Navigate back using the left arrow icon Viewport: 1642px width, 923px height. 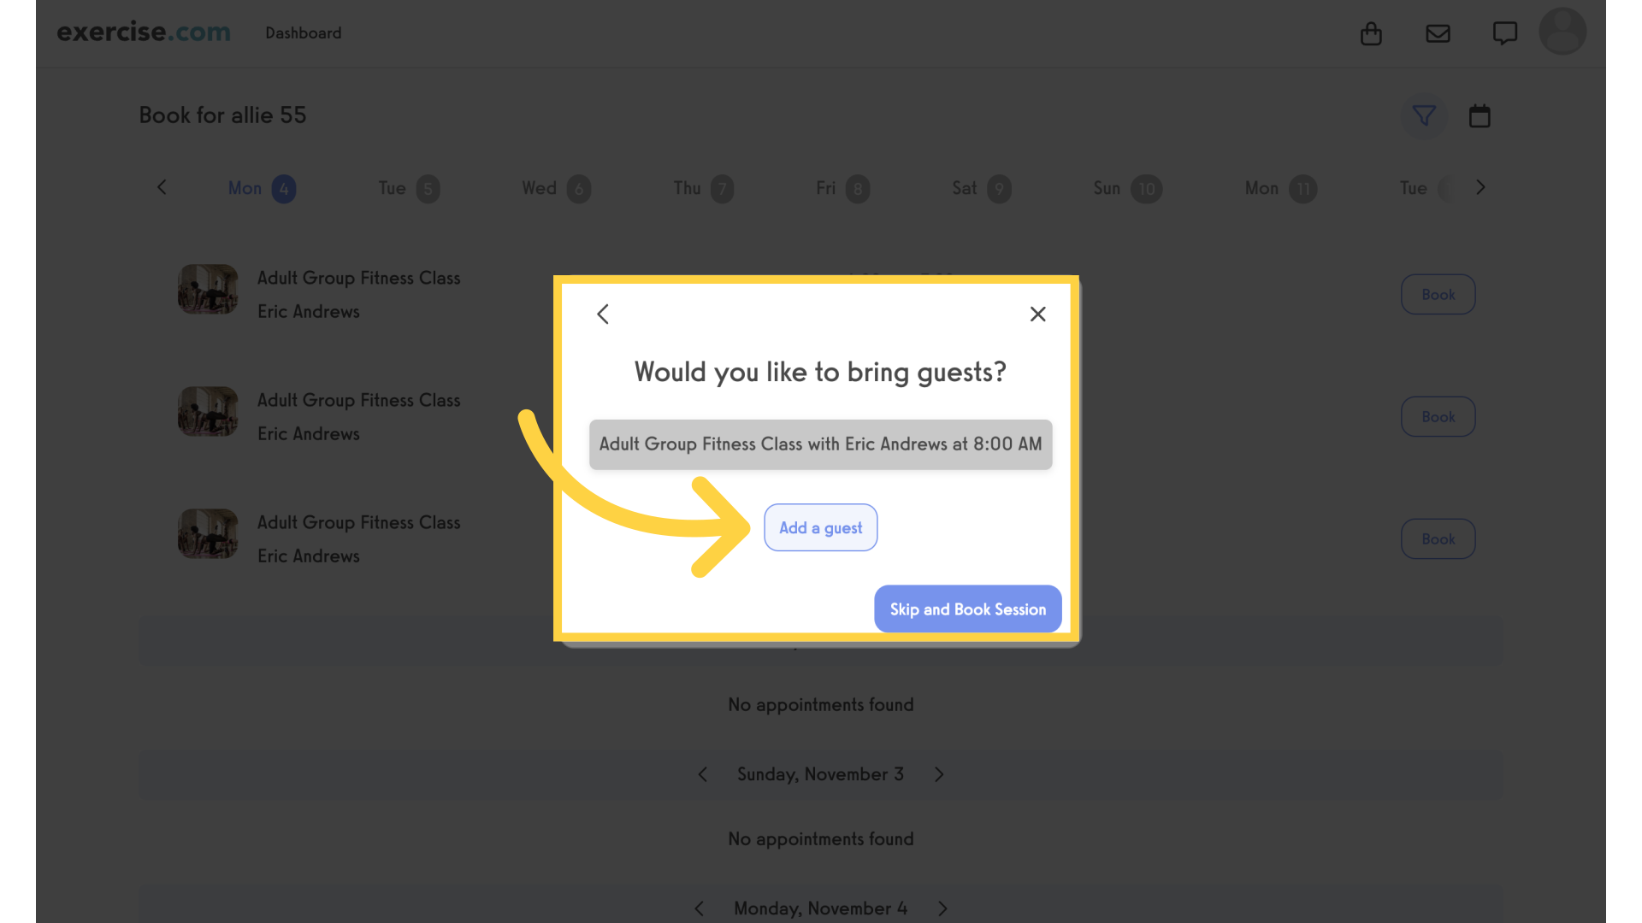(603, 314)
